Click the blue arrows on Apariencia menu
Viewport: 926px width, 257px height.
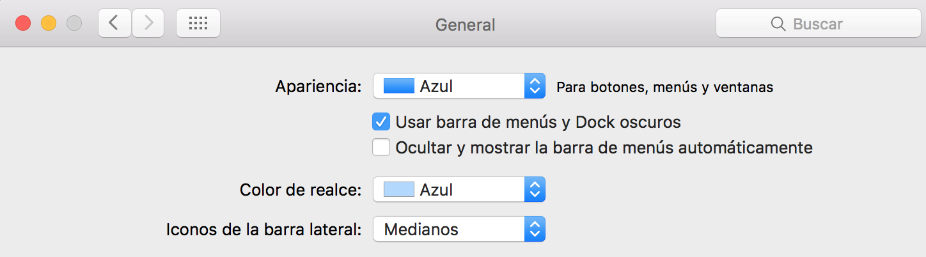click(535, 86)
